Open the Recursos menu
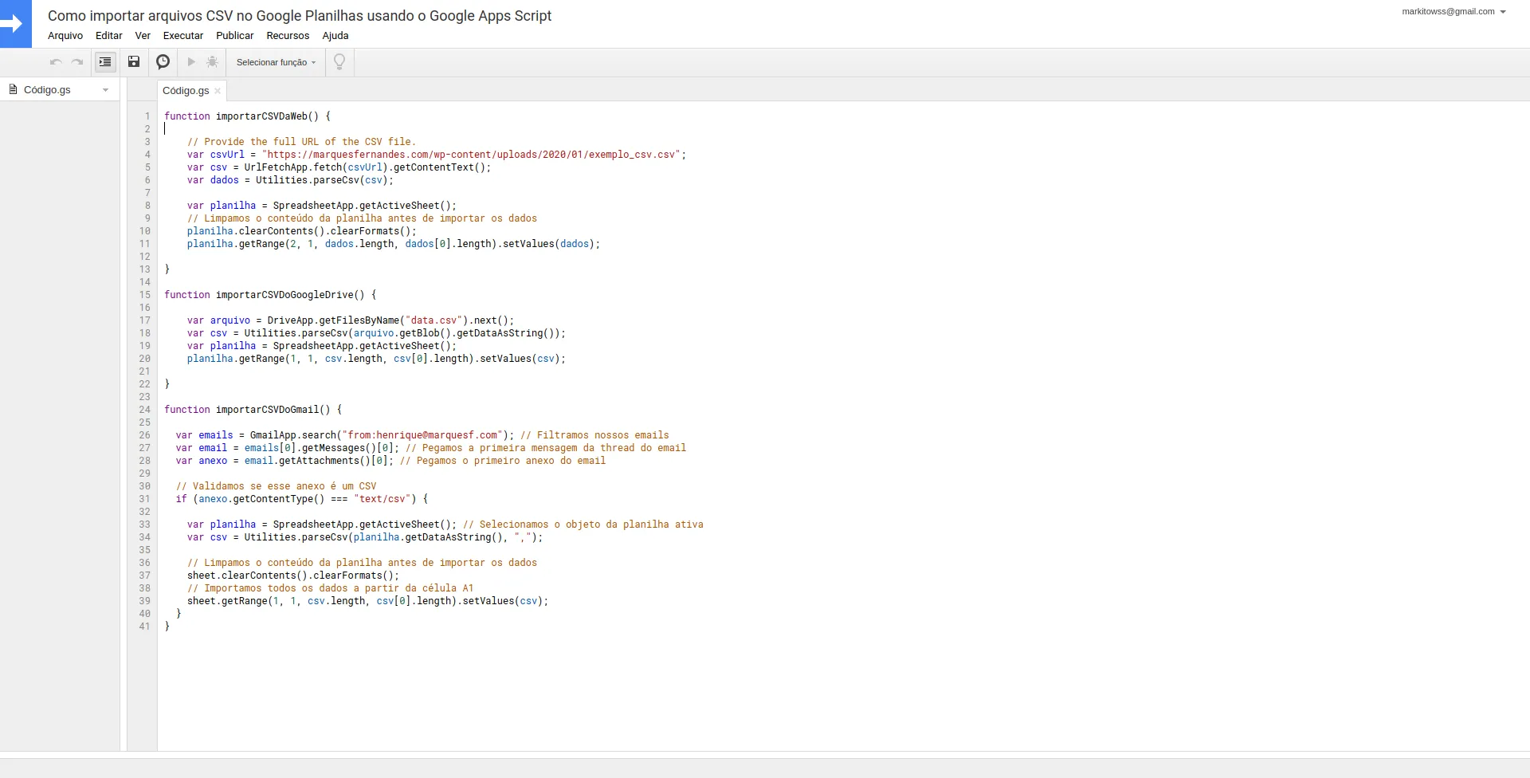 pos(288,36)
